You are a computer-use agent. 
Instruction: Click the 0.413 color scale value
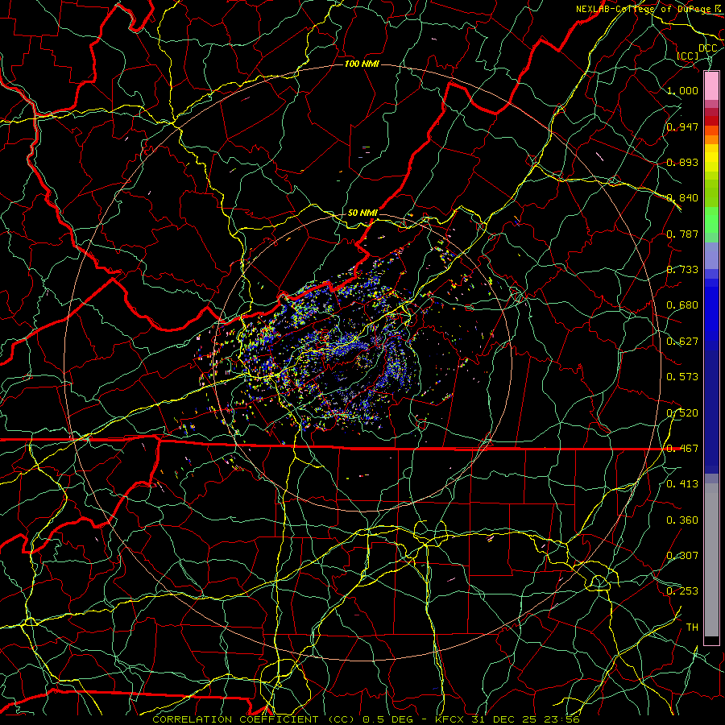tap(682, 484)
